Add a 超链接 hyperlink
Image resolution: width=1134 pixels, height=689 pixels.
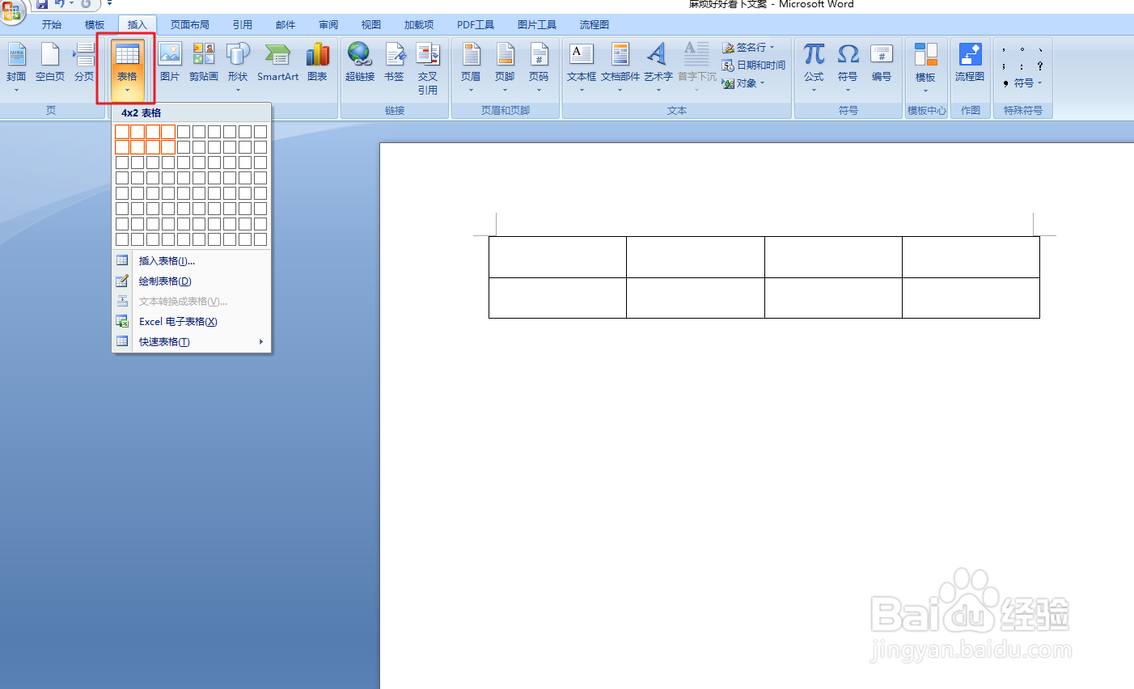pyautogui.click(x=360, y=63)
